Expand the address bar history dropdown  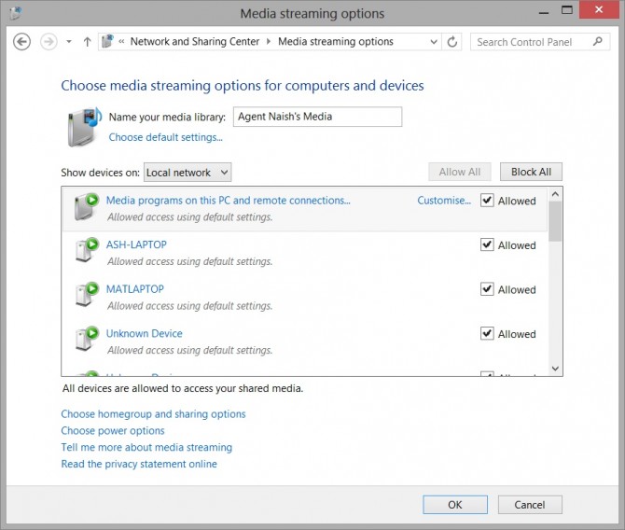tap(434, 42)
